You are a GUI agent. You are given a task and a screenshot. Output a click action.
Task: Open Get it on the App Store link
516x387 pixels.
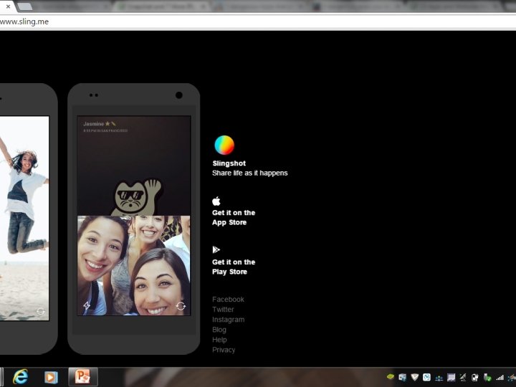pyautogui.click(x=234, y=218)
